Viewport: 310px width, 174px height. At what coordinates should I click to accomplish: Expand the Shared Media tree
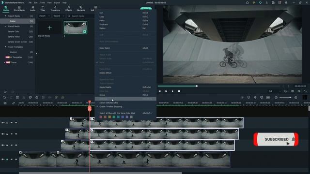click(5, 26)
